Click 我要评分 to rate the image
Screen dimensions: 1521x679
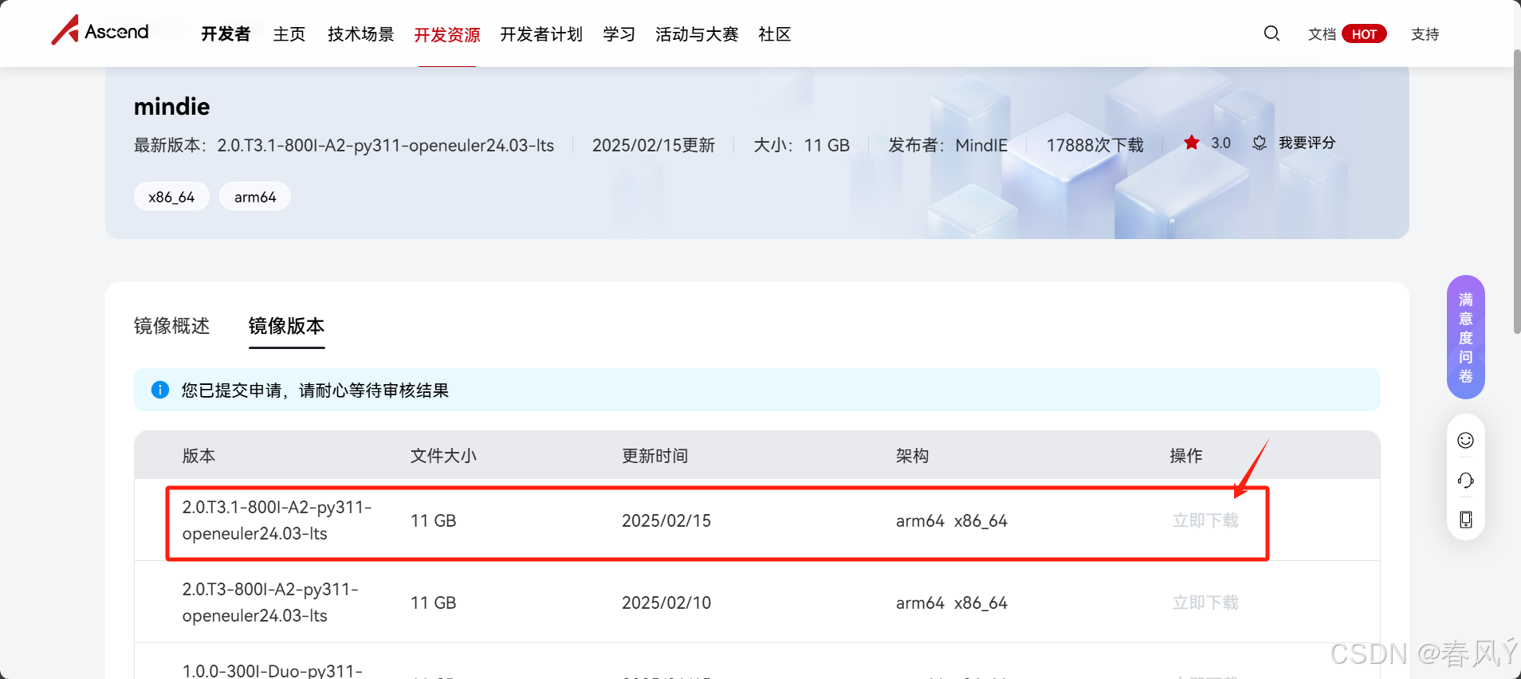[x=1307, y=143]
